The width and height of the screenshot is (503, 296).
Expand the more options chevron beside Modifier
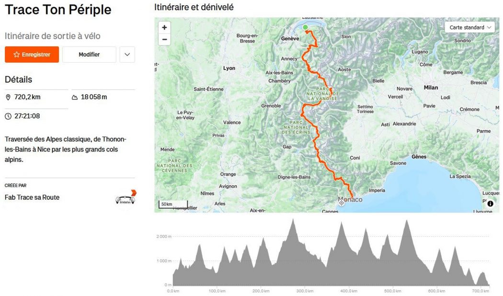point(127,55)
